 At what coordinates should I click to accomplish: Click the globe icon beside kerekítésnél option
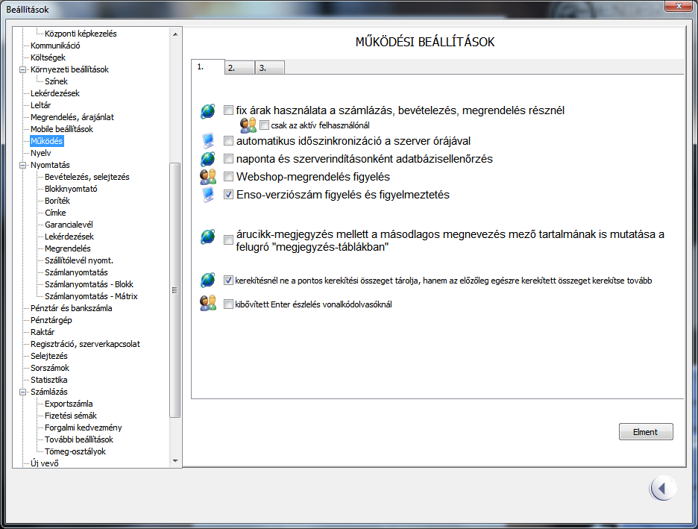coord(208,280)
